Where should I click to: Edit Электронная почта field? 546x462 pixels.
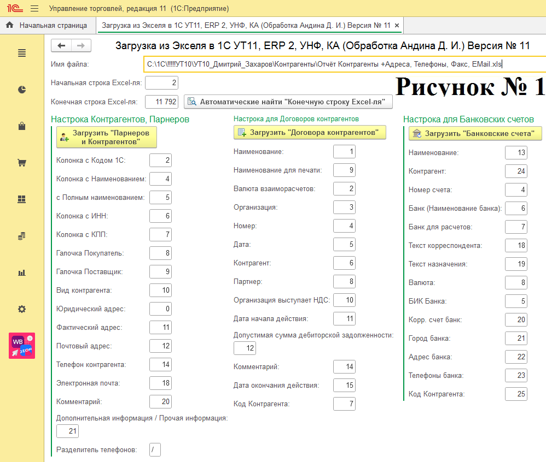(160, 383)
